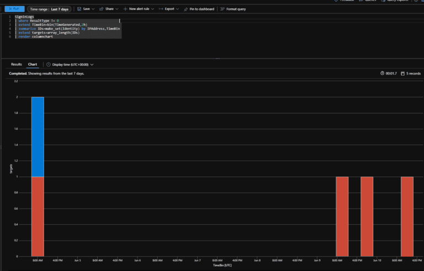This screenshot has height=271, width=424.
Task: Click the Jun 10 x-axis label
Action: click(x=377, y=261)
